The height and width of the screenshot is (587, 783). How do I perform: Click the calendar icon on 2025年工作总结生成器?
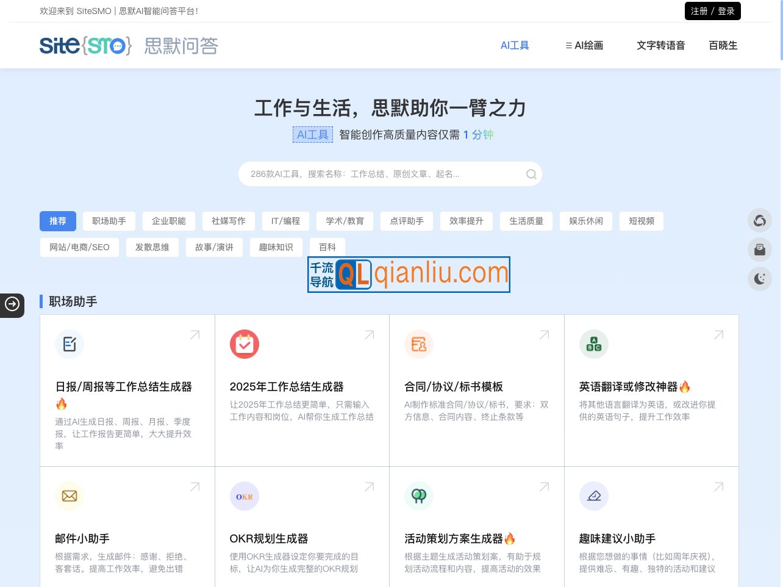(245, 344)
